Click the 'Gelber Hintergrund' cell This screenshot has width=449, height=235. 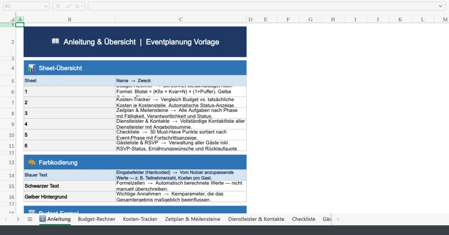pyautogui.click(x=70, y=197)
